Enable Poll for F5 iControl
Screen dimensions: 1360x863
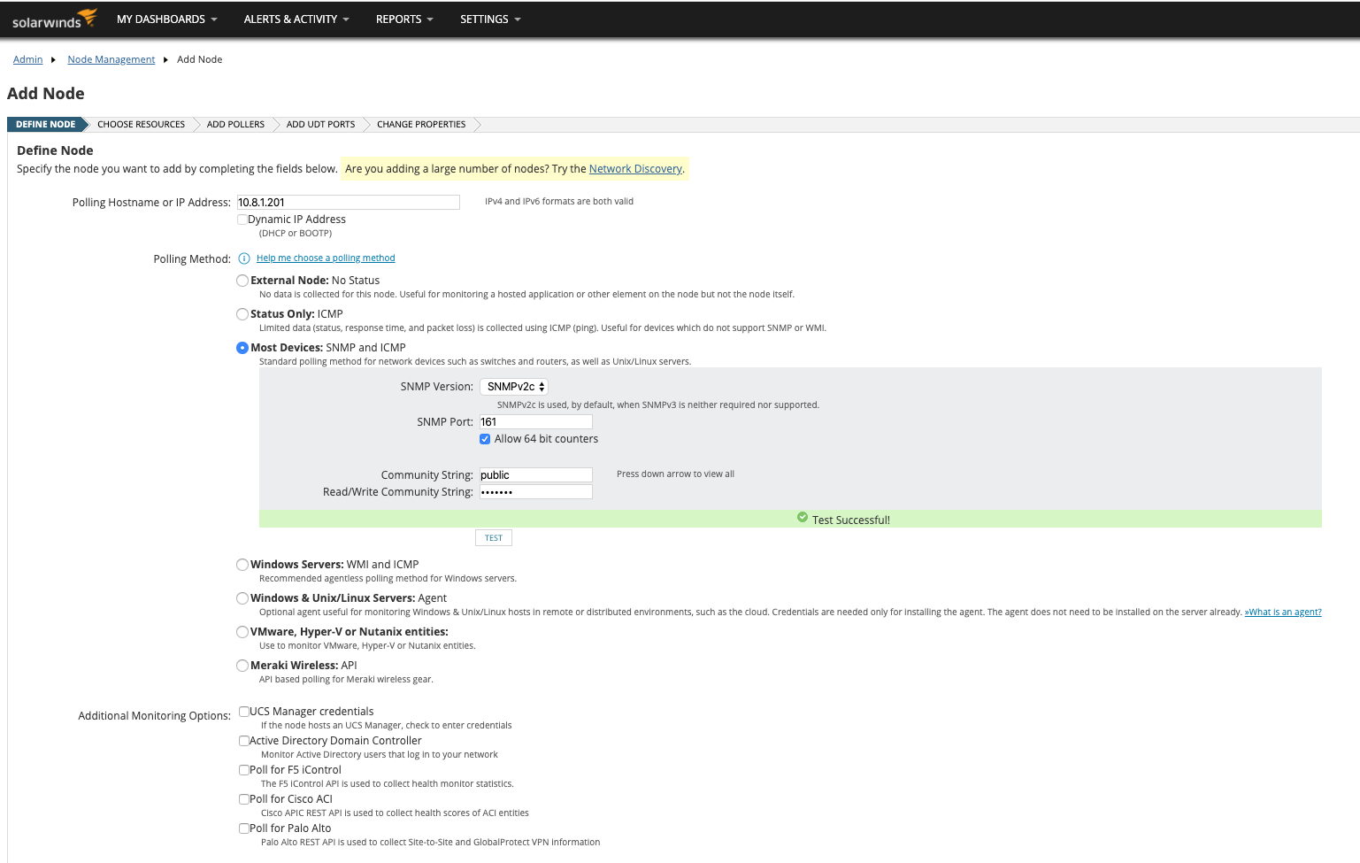coord(244,770)
